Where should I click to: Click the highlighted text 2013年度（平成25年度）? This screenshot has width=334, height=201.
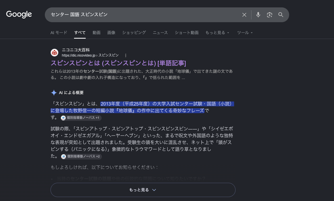125,104
